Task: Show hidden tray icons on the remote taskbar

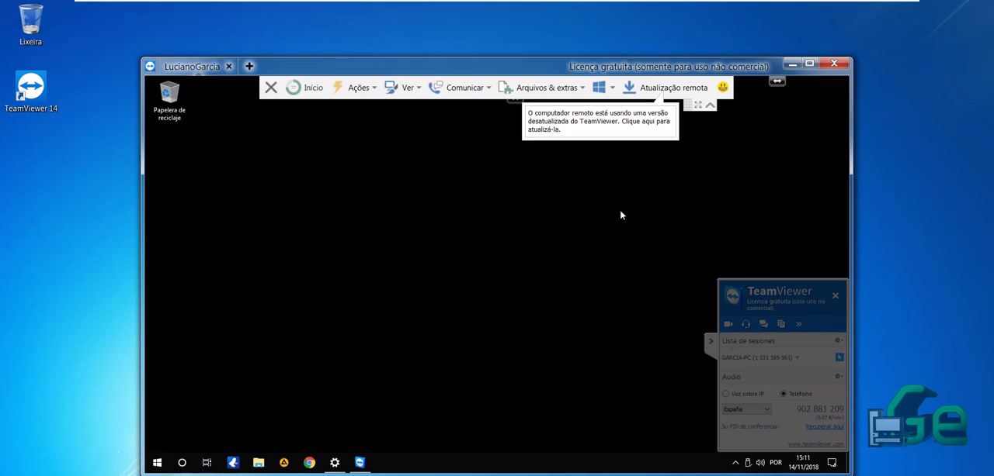Action: click(735, 463)
